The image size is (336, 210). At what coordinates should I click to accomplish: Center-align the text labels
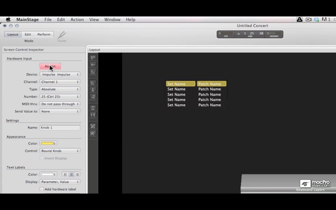pyautogui.click(x=71, y=174)
